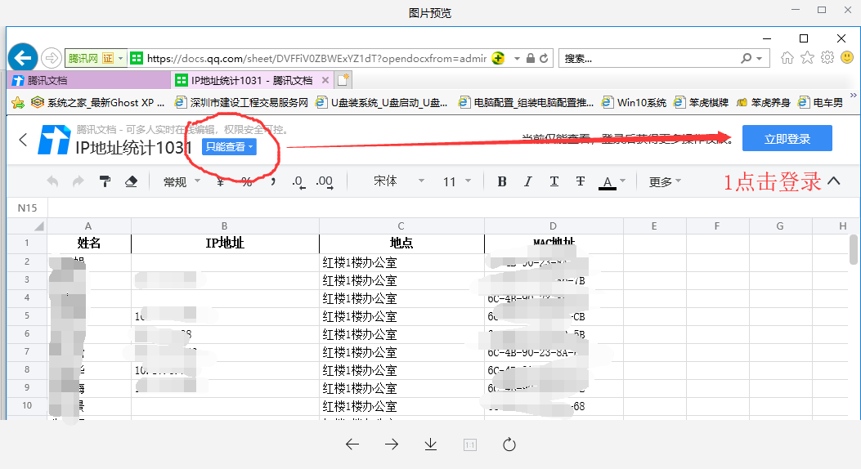Rotate the image with the rotate icon
Viewport: 861px width, 469px height.
pos(509,444)
